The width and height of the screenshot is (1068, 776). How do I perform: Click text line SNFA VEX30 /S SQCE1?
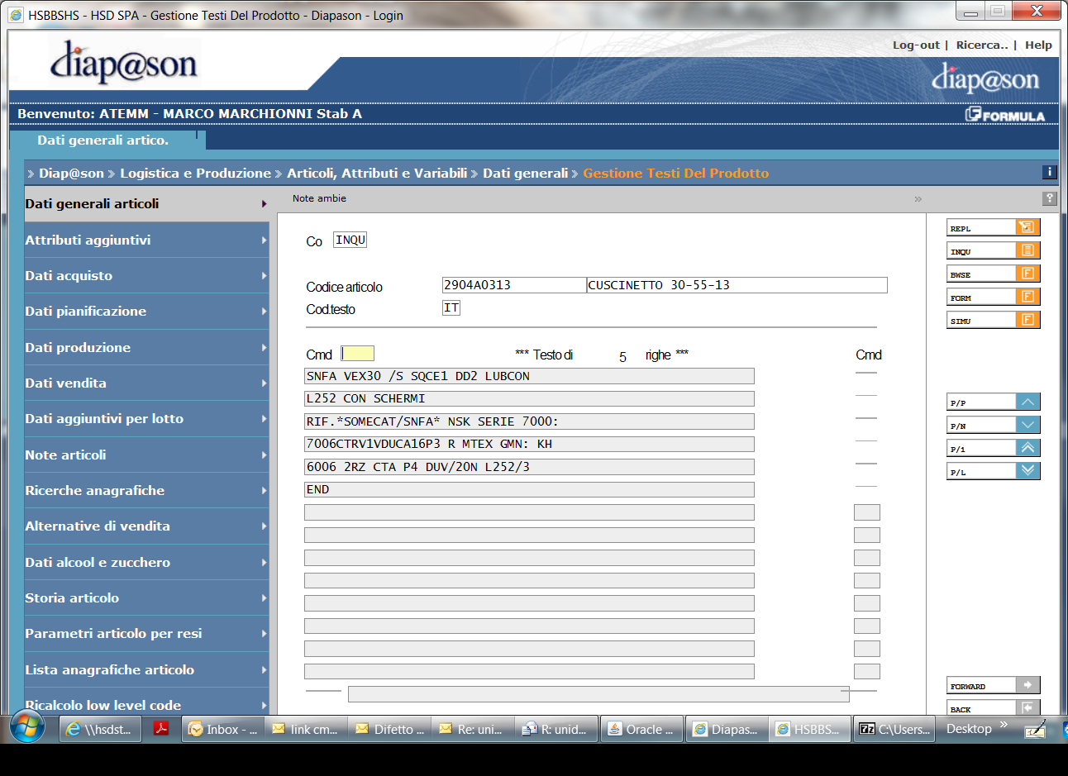click(529, 376)
